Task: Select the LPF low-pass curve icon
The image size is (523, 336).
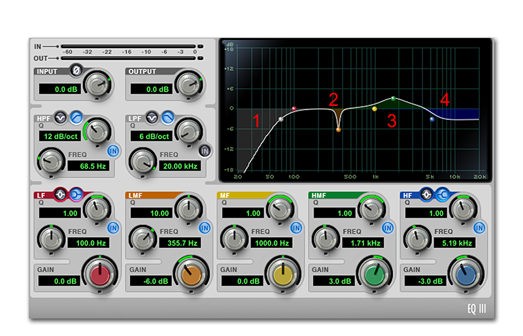Action: (x=167, y=116)
